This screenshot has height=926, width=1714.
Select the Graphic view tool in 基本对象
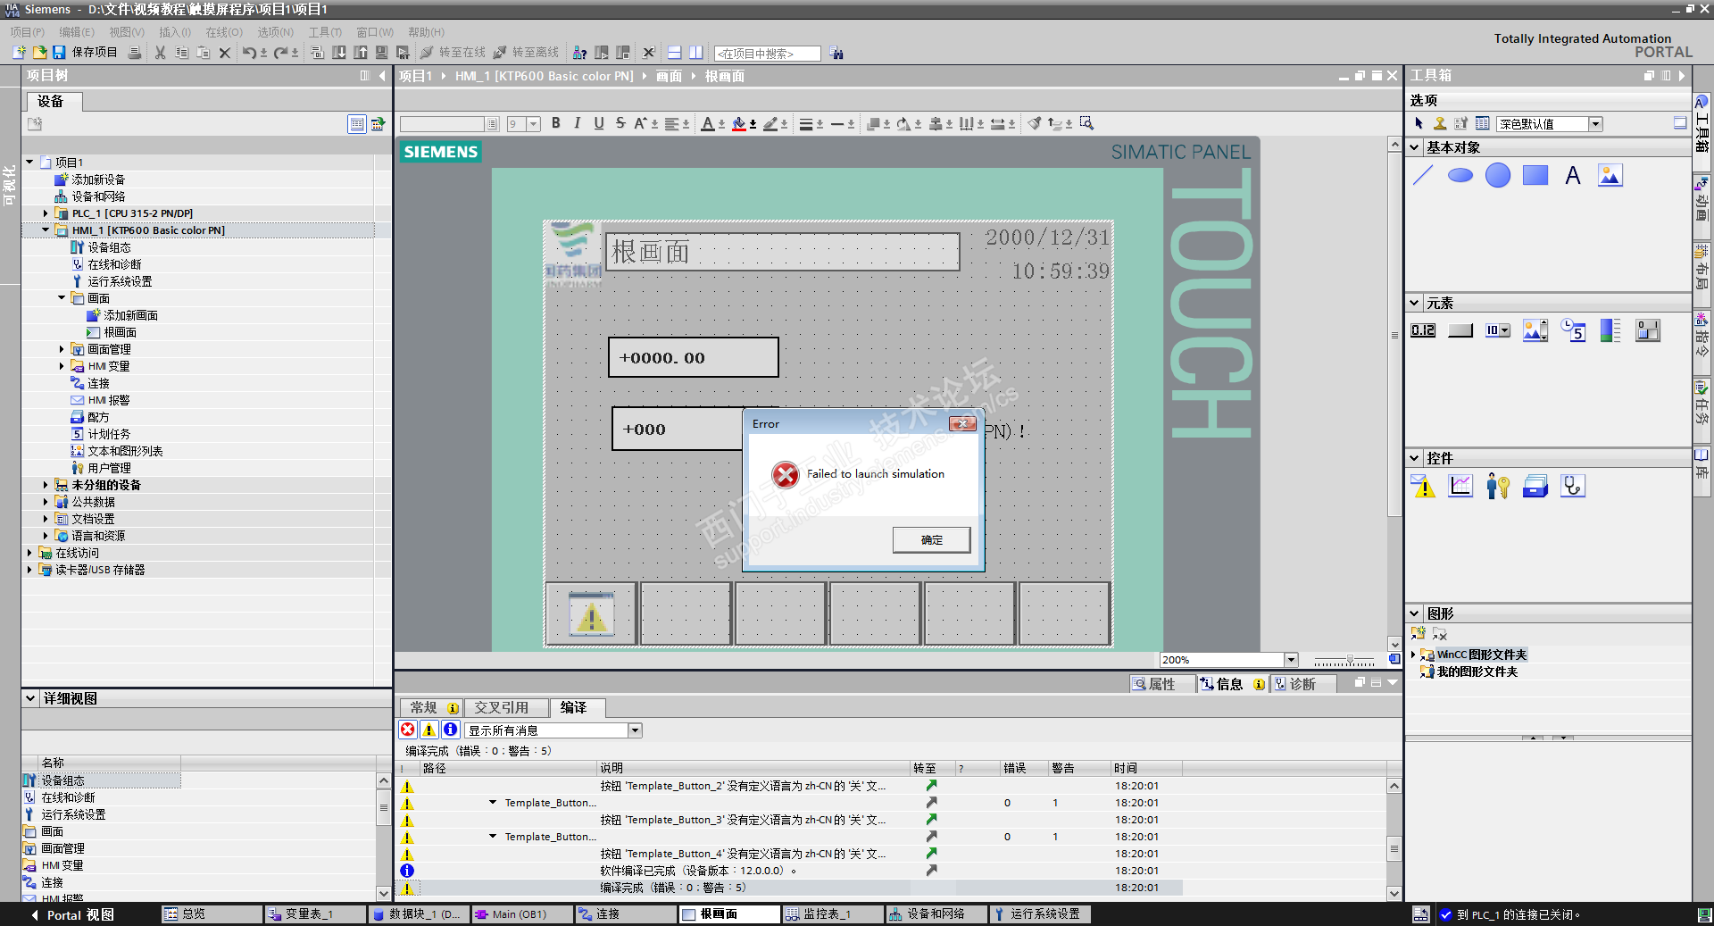coord(1610,176)
